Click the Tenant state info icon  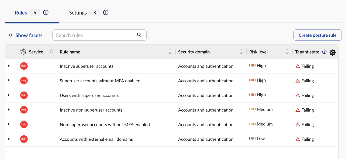[x=325, y=52]
